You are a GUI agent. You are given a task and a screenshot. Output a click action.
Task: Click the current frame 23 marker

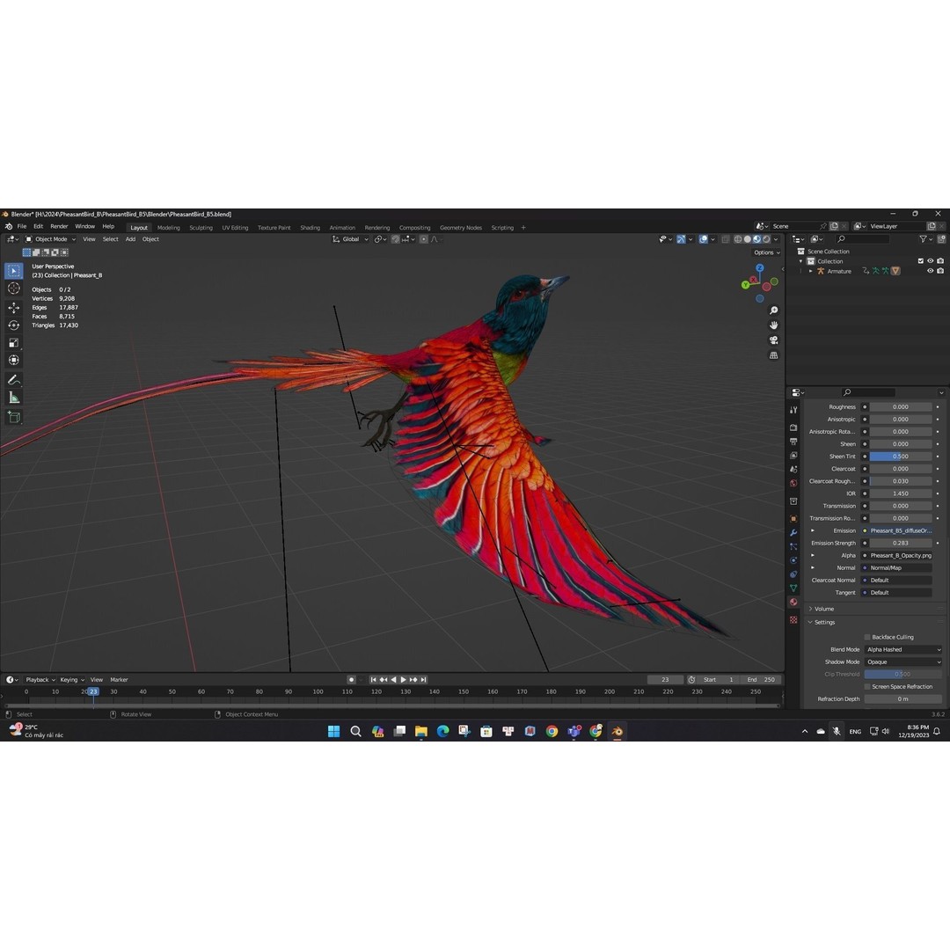93,691
